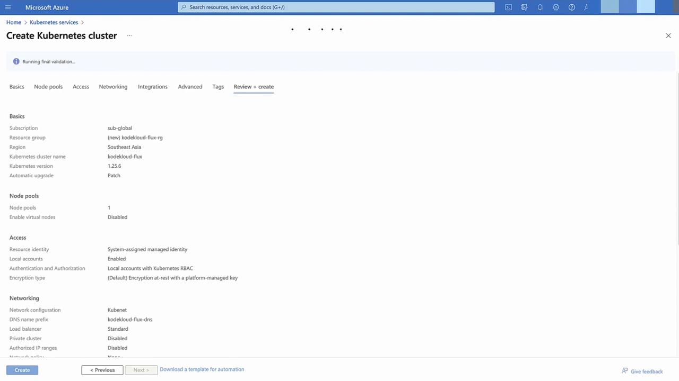679x381 pixels.
Task: Click the Resource identity label
Action: point(29,249)
